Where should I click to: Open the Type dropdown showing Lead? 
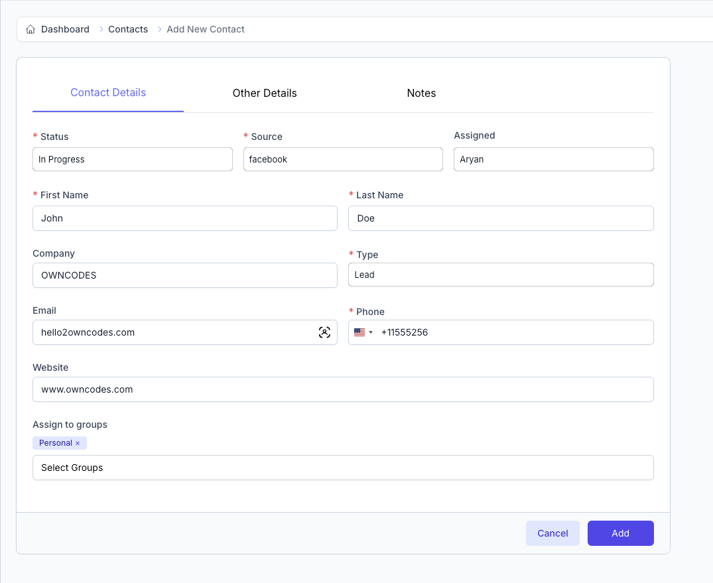pyautogui.click(x=501, y=275)
